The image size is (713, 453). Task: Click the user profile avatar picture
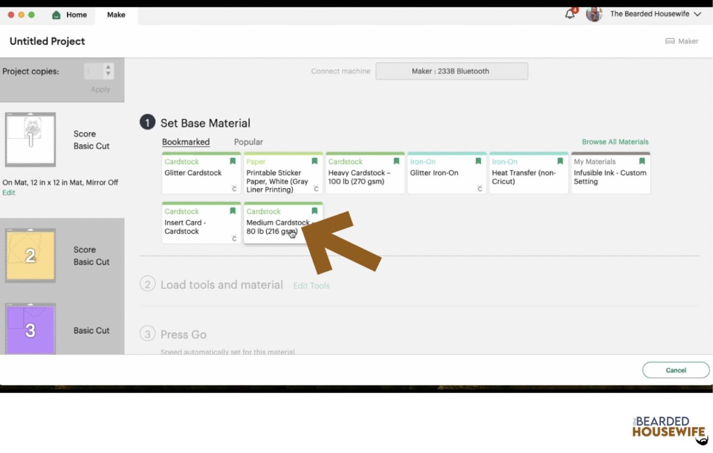(593, 14)
